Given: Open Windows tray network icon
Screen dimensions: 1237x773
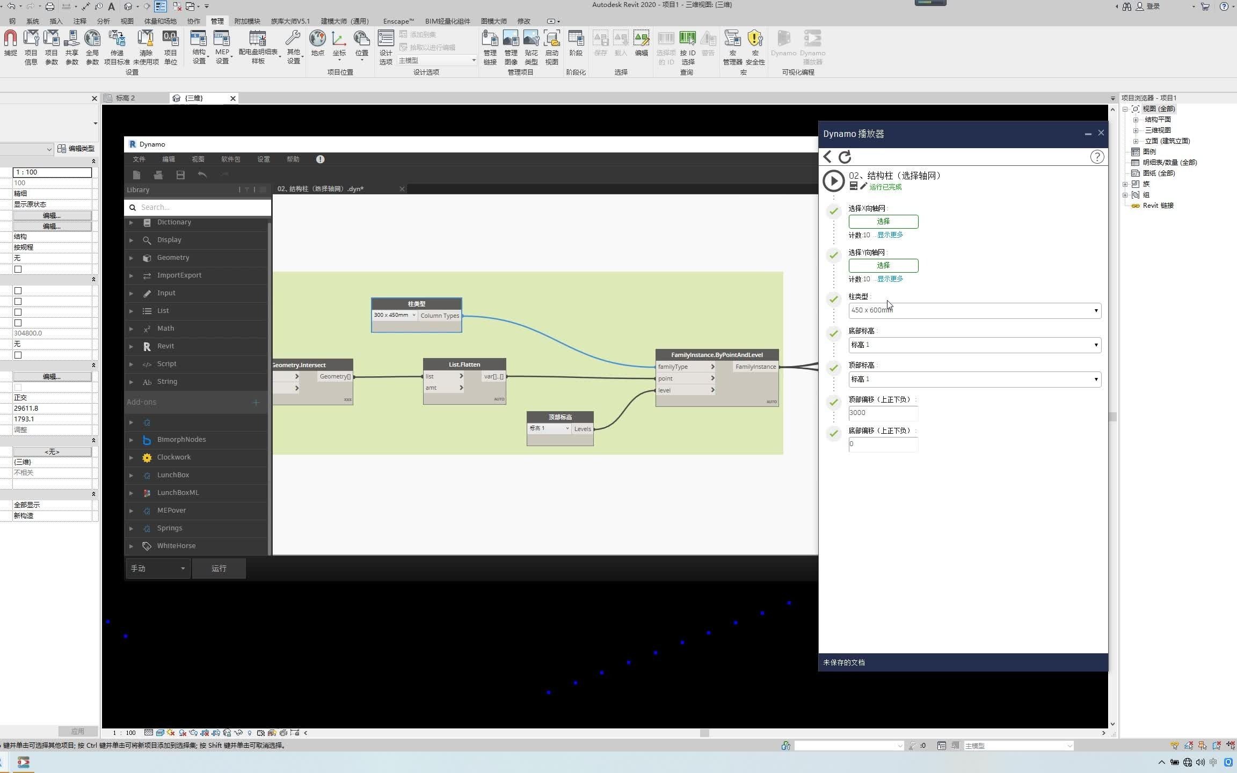Looking at the screenshot, I should click(x=1187, y=762).
